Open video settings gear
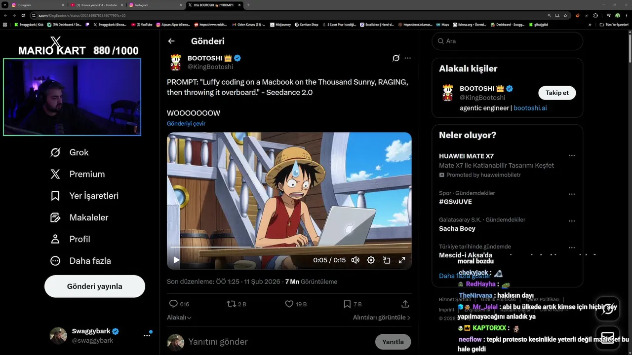 click(x=371, y=260)
